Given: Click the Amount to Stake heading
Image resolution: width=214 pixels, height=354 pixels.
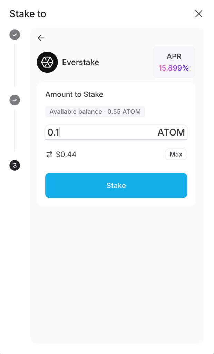Looking at the screenshot, I should tap(74, 94).
